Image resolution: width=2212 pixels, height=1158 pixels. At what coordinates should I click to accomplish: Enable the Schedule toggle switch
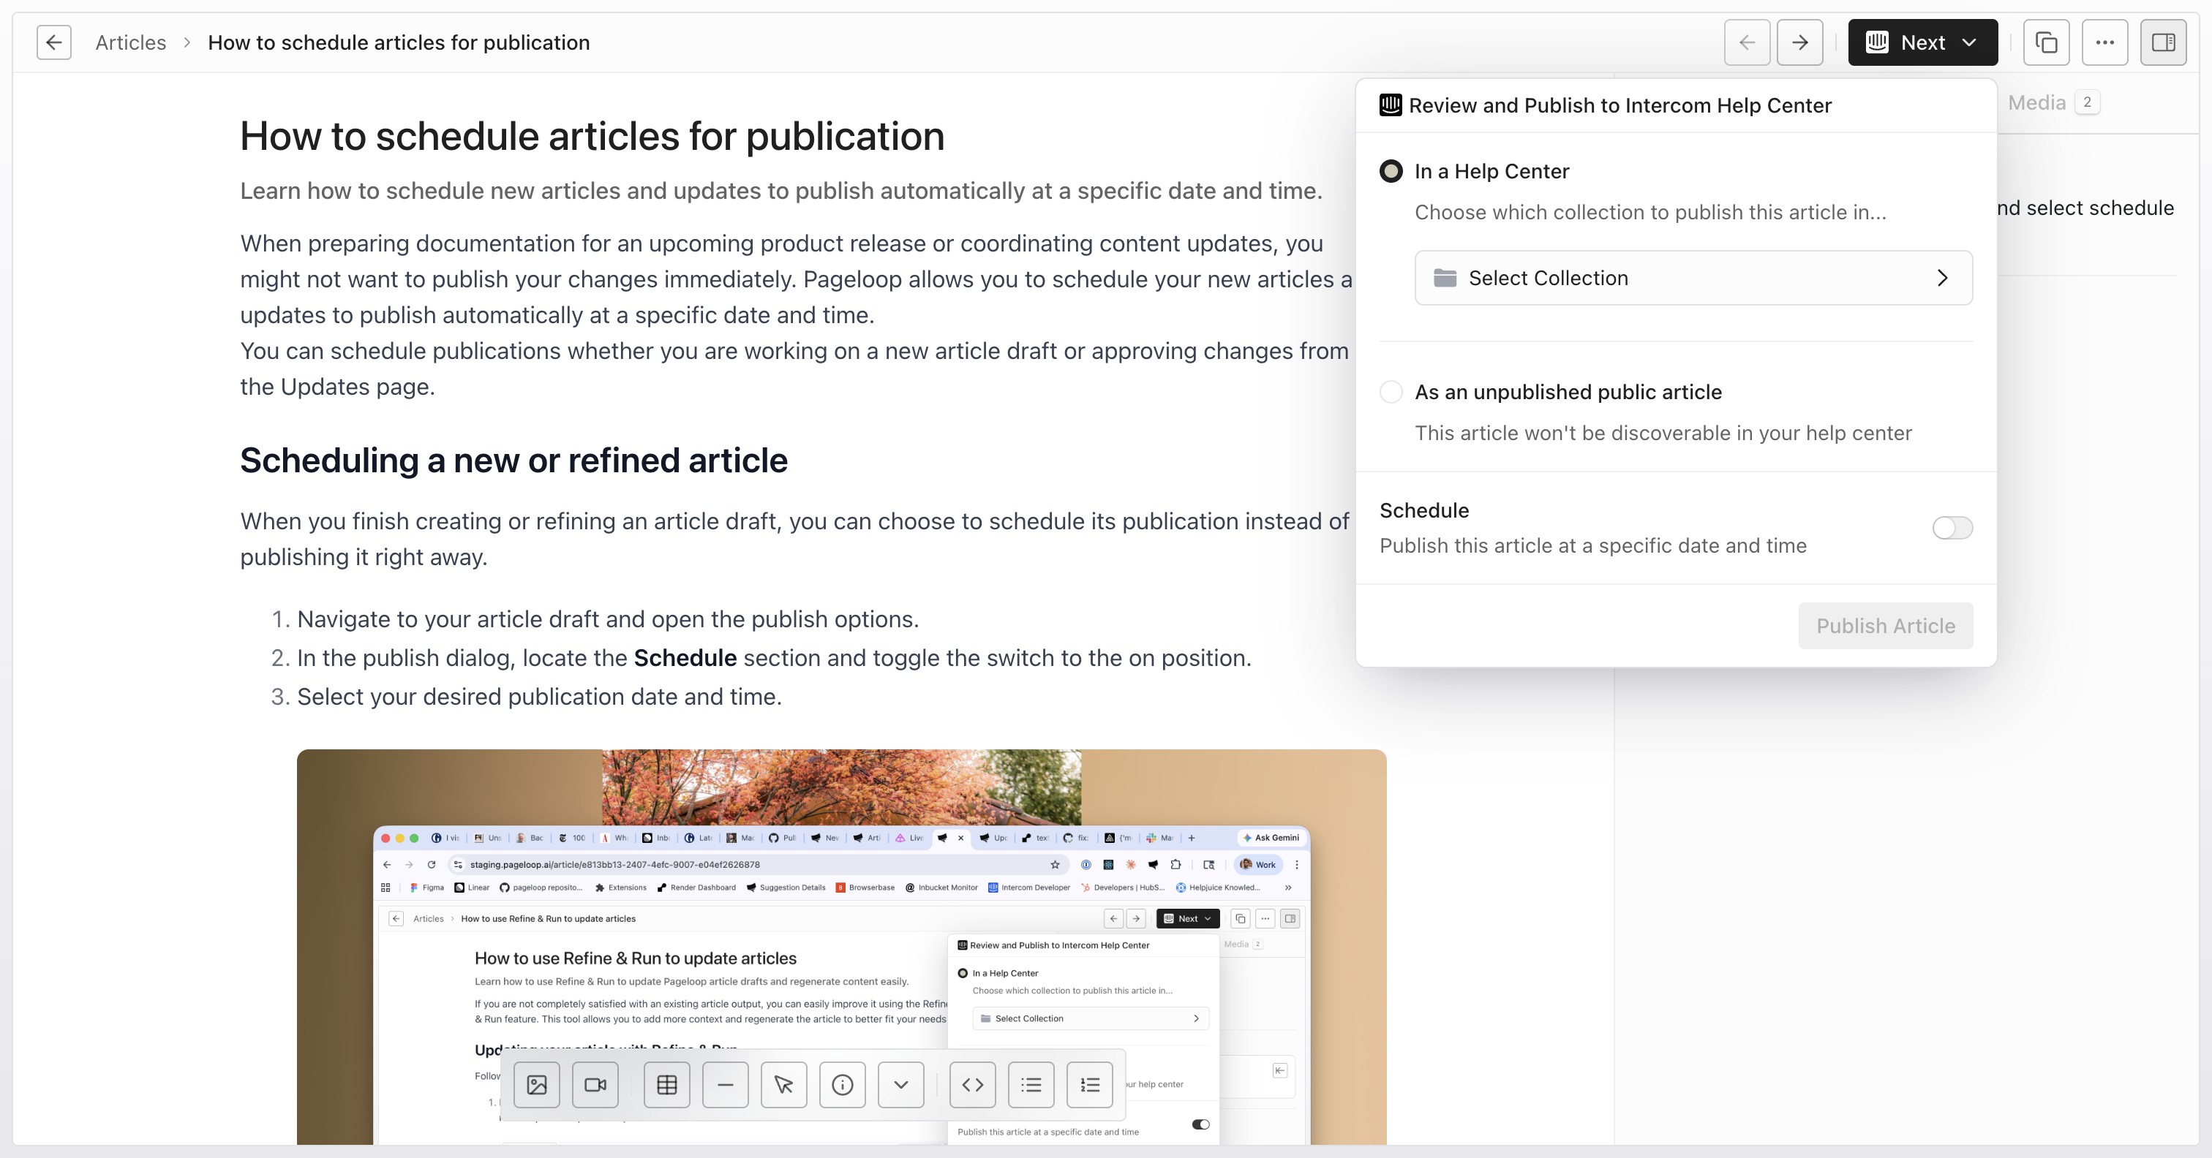[x=1952, y=528]
